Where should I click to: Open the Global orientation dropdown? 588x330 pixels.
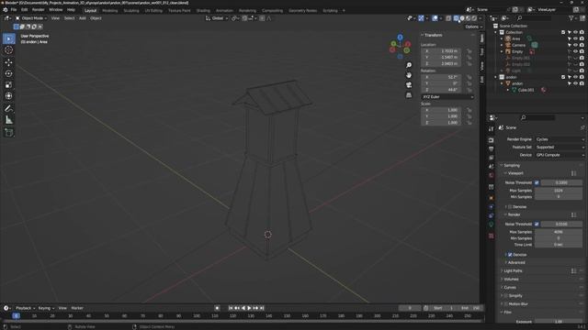pos(217,18)
